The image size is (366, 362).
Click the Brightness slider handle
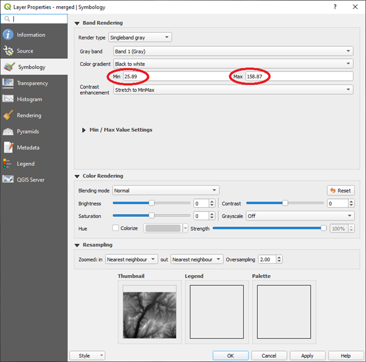151,203
